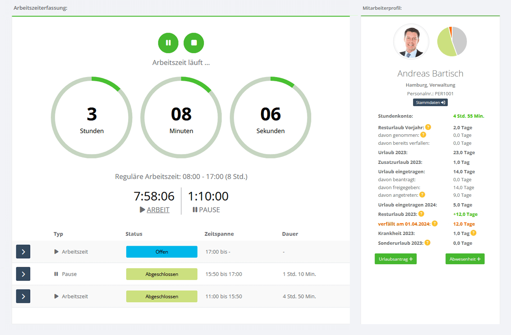The height and width of the screenshot is (335, 511).
Task: Click the '23,0 Tage' value
Action: [464, 152]
